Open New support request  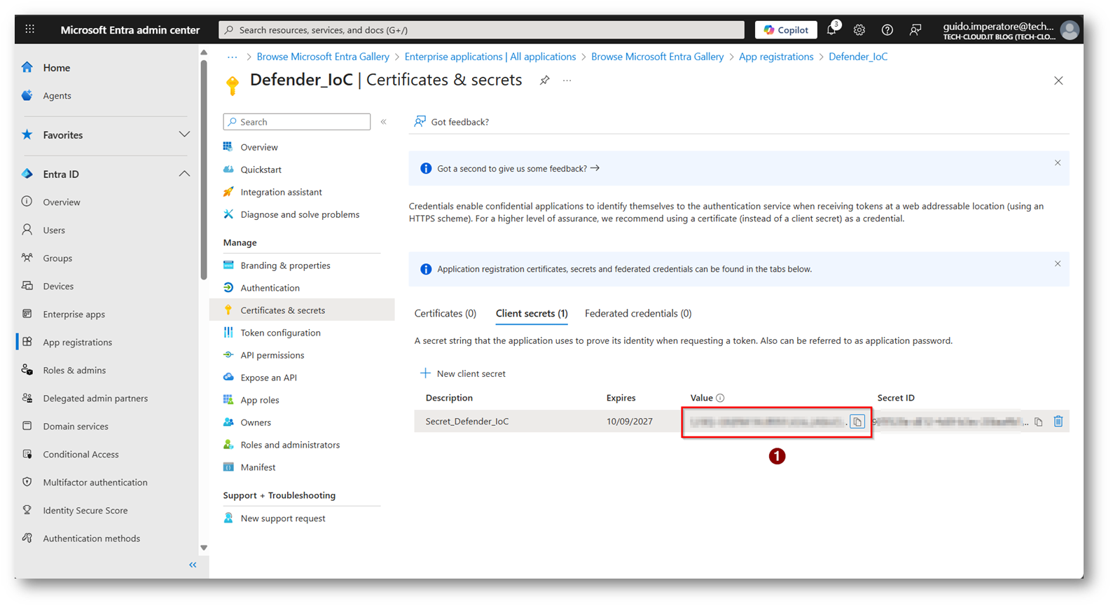(283, 518)
